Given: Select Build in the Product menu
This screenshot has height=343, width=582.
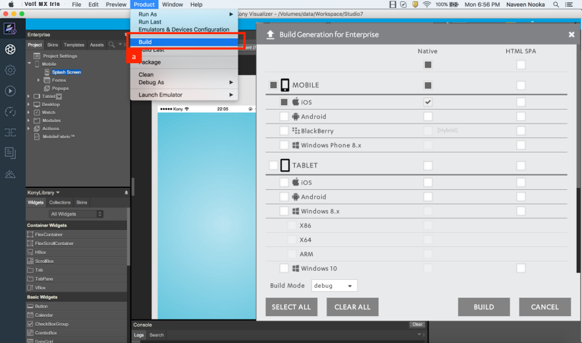Looking at the screenshot, I should click(184, 42).
